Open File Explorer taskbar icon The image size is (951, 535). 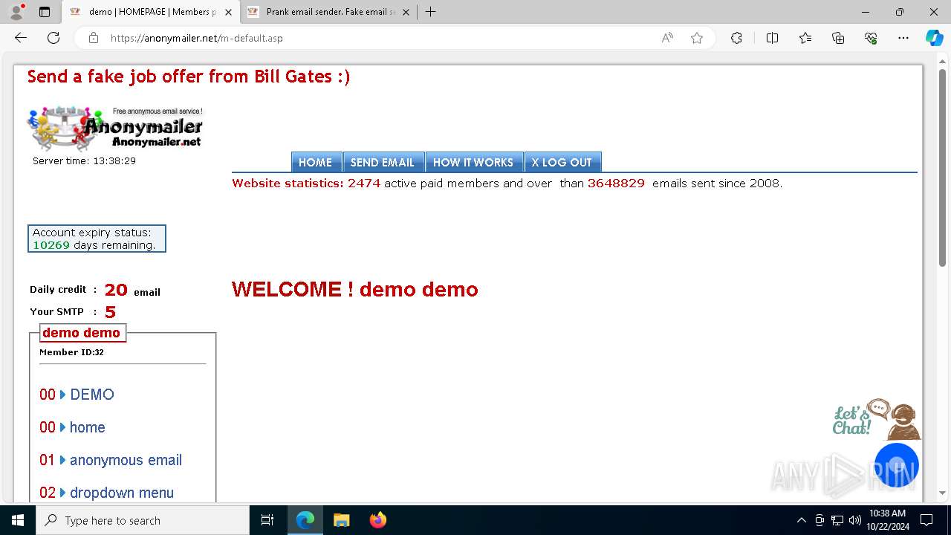click(x=341, y=520)
